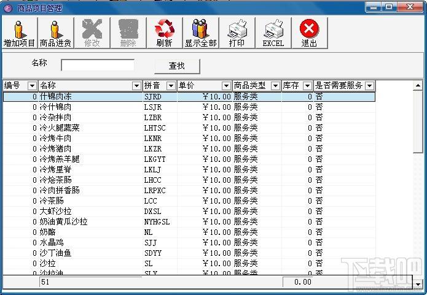Image resolution: width=427 pixels, height=295 pixels.
Task: Click the red 退出 (Exit) icon
Action: (309, 33)
